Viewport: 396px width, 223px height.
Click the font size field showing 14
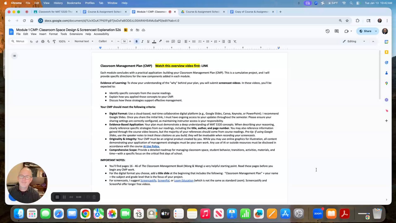point(124,41)
